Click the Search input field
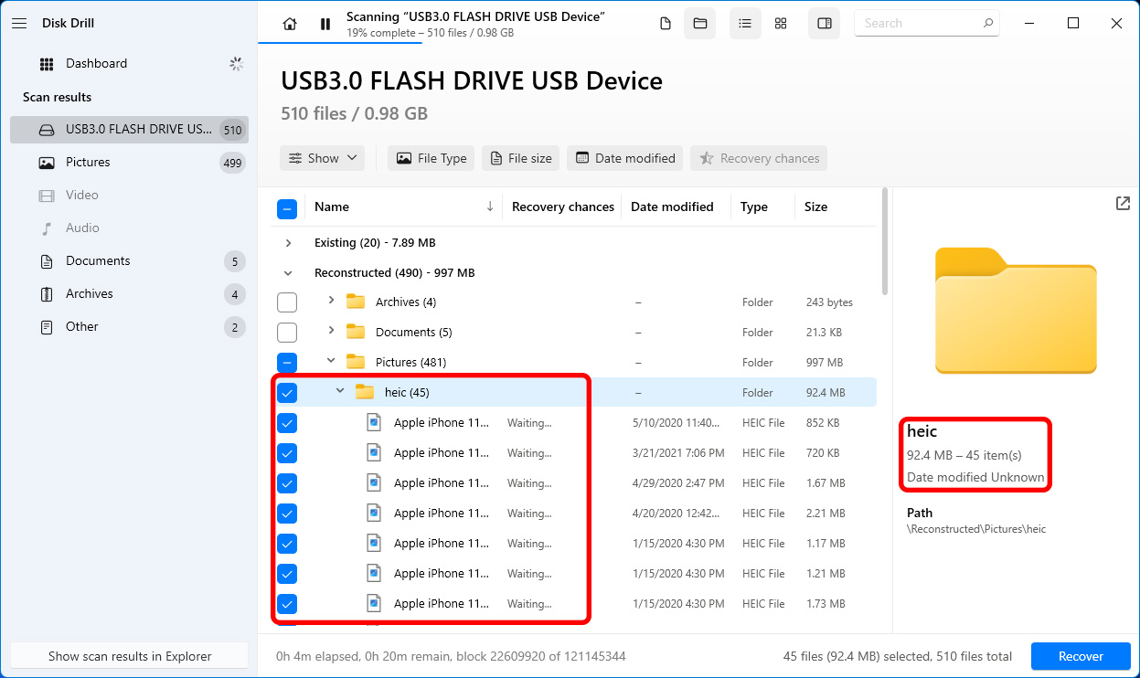This screenshot has width=1140, height=678. tap(919, 24)
